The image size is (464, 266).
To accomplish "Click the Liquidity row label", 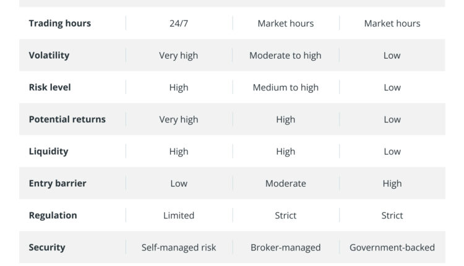I will [x=48, y=152].
